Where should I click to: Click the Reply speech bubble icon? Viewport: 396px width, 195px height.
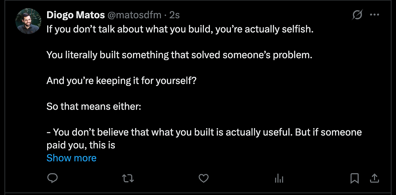click(53, 179)
